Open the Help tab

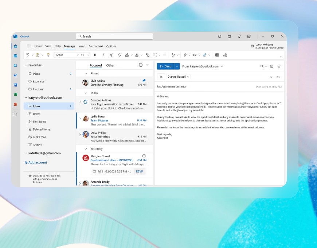point(58,46)
